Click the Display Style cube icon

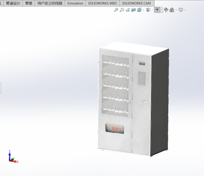click(x=148, y=10)
